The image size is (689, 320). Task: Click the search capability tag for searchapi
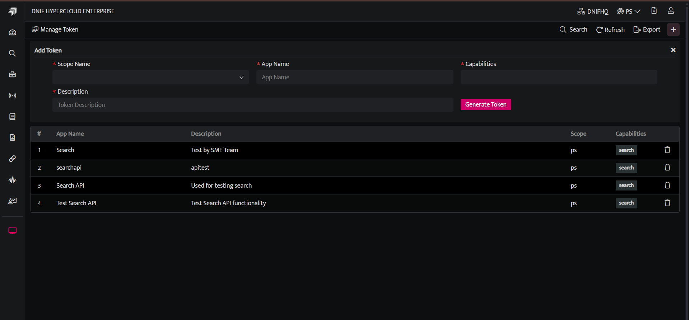pos(626,168)
